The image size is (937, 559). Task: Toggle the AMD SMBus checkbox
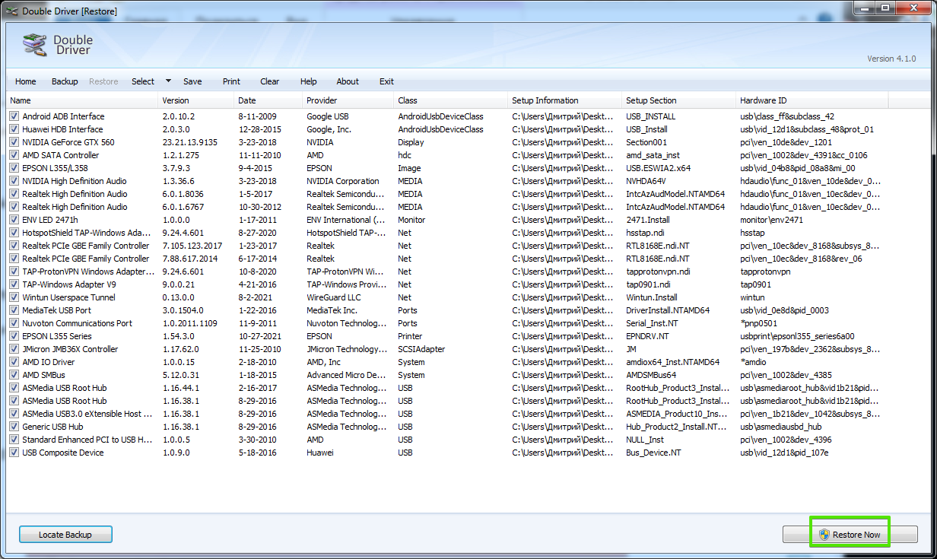[x=14, y=375]
